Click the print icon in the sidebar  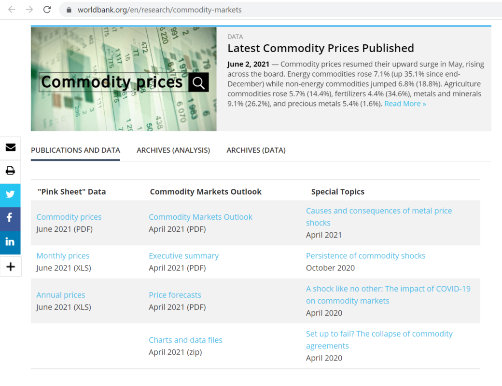(10, 171)
